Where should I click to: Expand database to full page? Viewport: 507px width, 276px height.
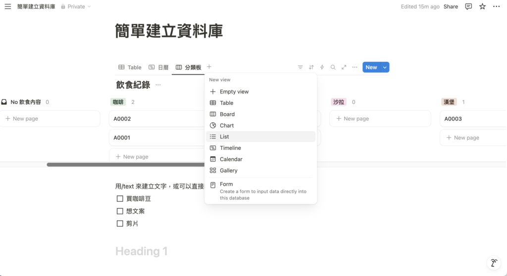point(344,67)
